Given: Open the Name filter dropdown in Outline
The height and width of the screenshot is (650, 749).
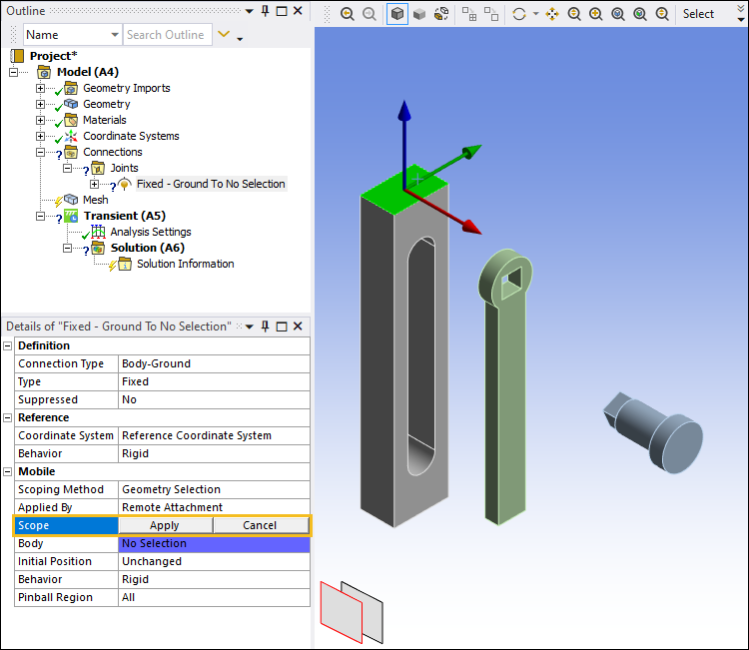Looking at the screenshot, I should (x=113, y=35).
